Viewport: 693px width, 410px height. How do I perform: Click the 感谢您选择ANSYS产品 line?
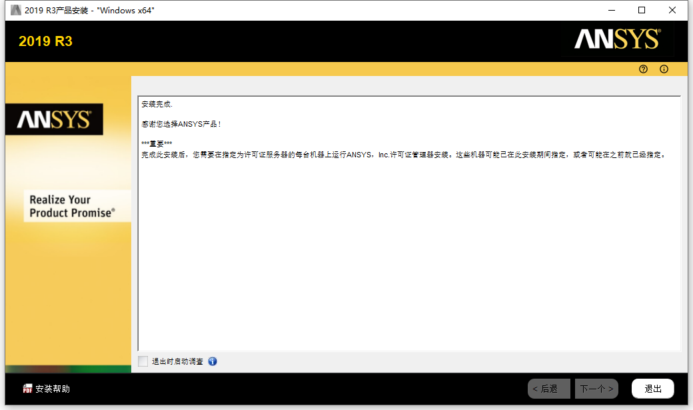[181, 124]
